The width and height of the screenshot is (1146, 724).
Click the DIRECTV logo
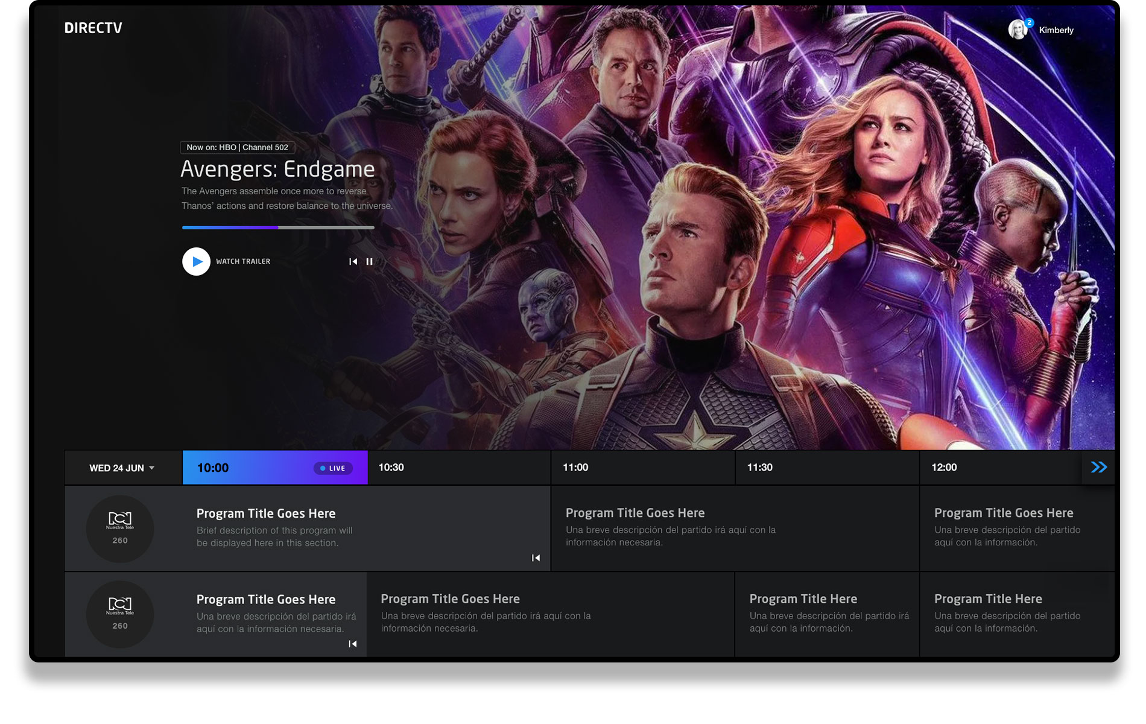click(93, 28)
